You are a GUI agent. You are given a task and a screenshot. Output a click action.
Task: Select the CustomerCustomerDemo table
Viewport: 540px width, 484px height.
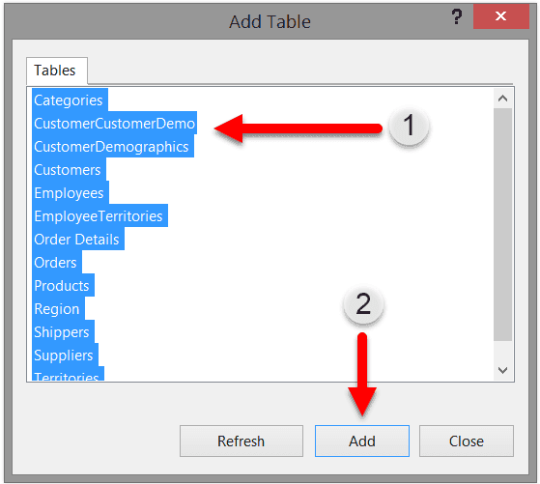click(114, 123)
